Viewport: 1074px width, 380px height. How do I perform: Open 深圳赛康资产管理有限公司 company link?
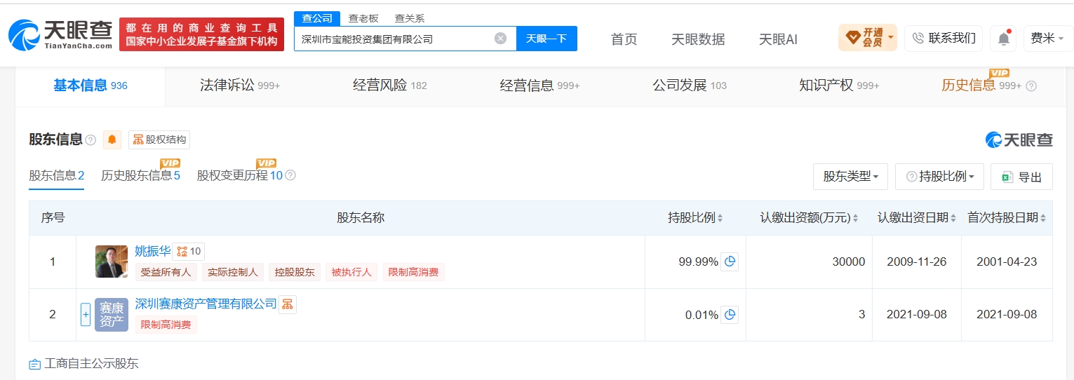[206, 304]
